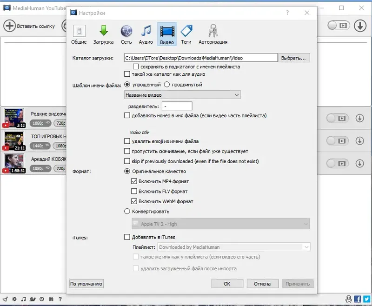This screenshot has width=372, height=306.
Task: Toggle the video mode switch in main toolbar
Action: pos(339,26)
